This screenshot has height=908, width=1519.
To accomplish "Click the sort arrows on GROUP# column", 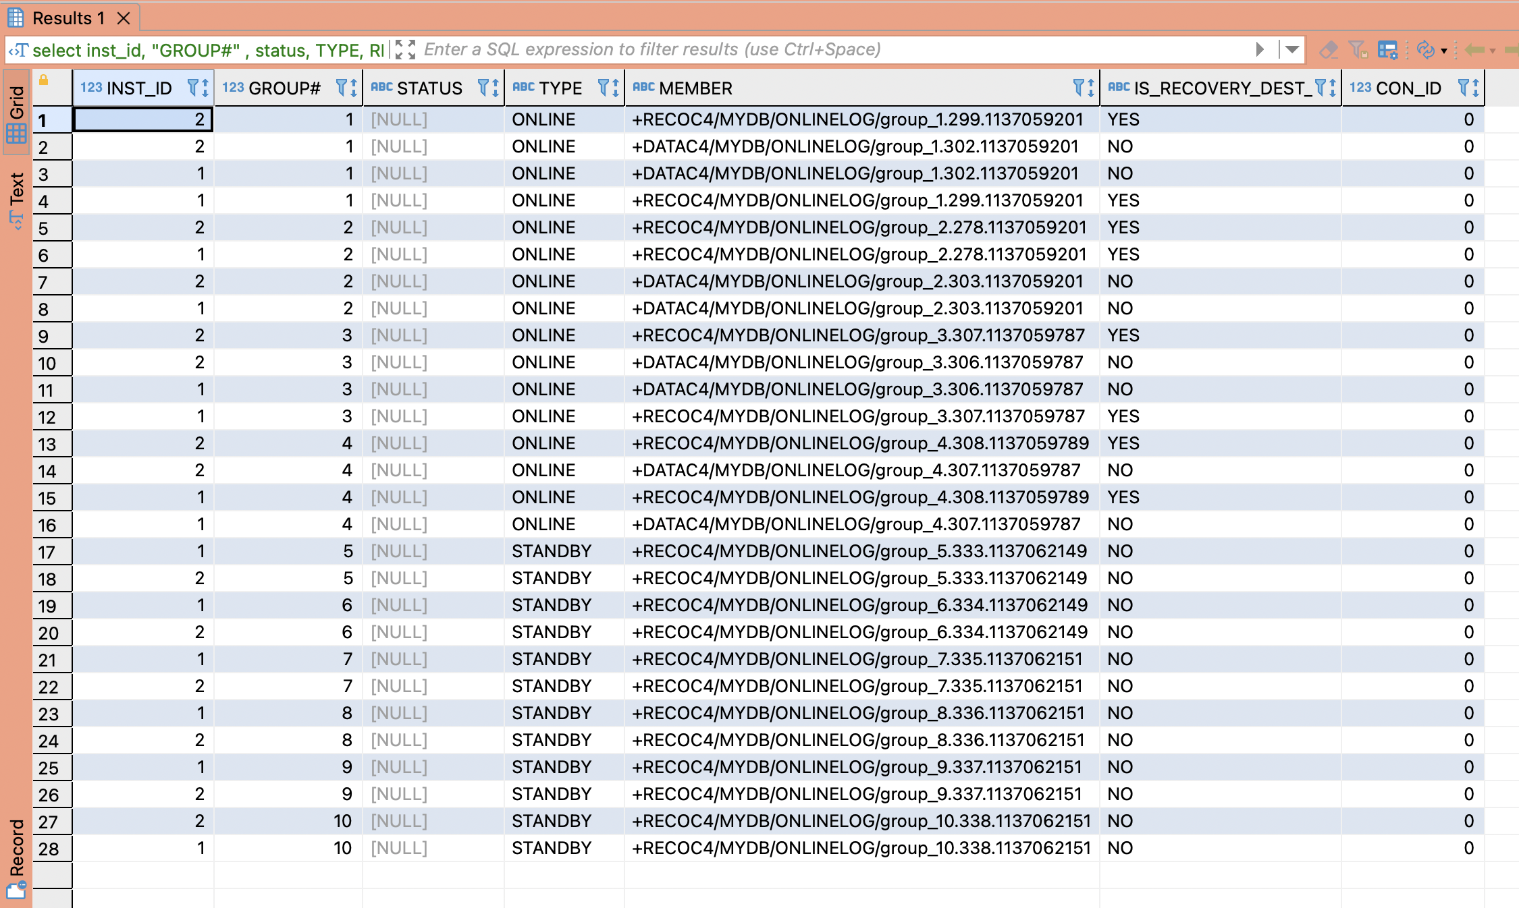I will (x=354, y=88).
